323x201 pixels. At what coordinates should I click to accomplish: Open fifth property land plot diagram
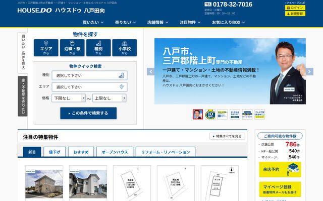click(x=220, y=183)
